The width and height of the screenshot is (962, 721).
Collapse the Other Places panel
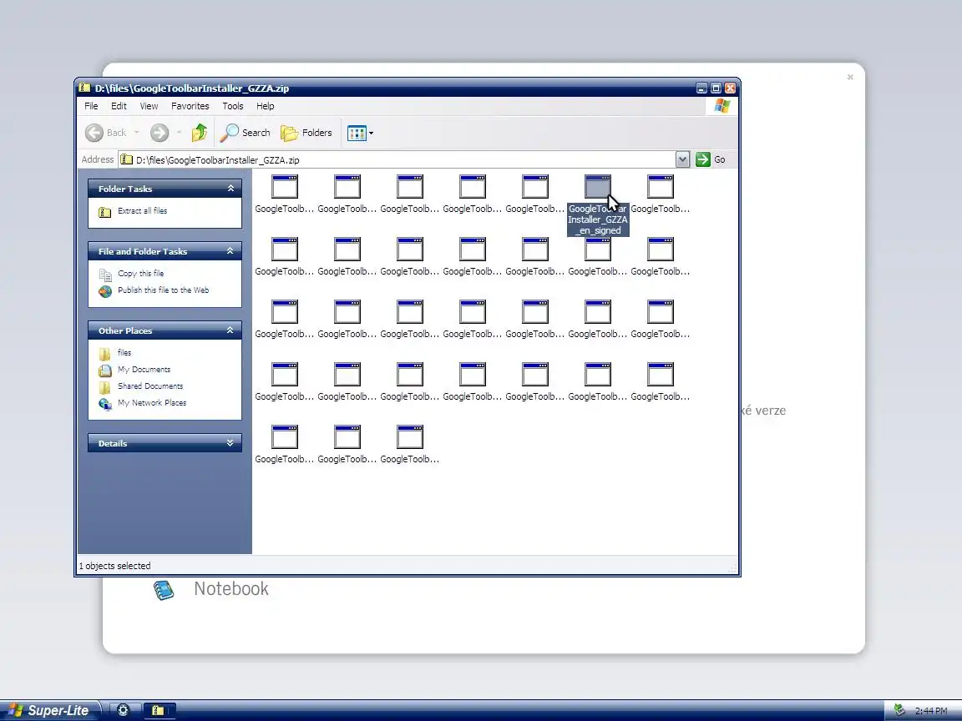[230, 330]
